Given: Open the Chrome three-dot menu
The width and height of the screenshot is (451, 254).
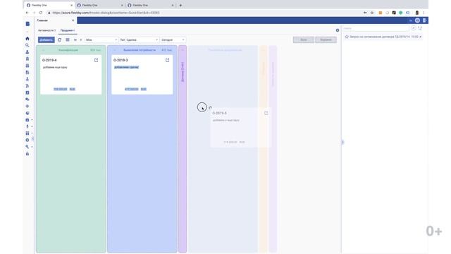Looking at the screenshot, I should click(x=424, y=13).
